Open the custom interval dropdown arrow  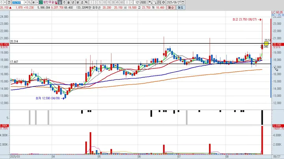[131, 2]
